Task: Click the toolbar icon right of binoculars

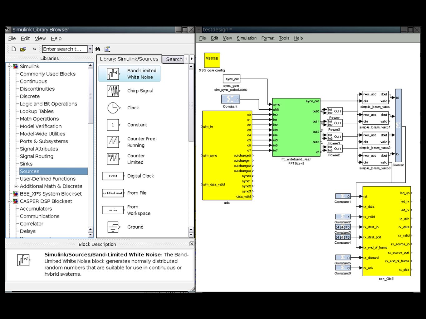Action: 107,49
